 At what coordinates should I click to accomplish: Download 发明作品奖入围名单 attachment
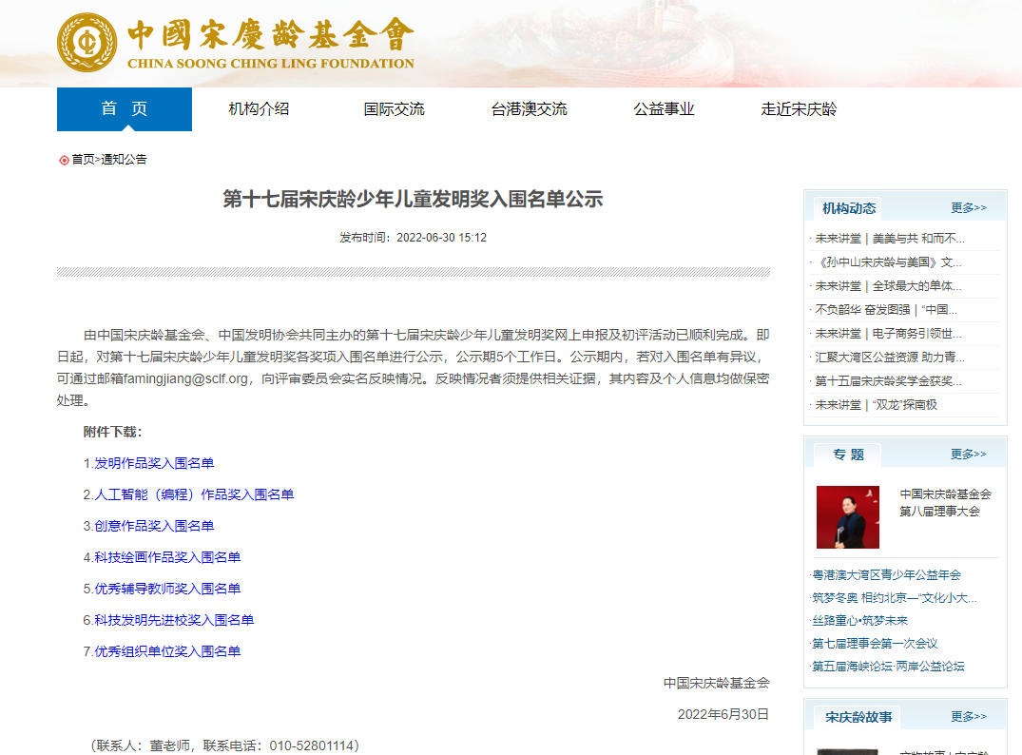[x=154, y=463]
